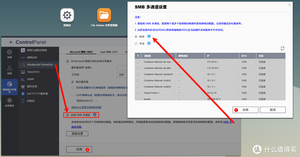Click info icon next to 手动 option
The image size is (300, 157).
[x=149, y=43]
